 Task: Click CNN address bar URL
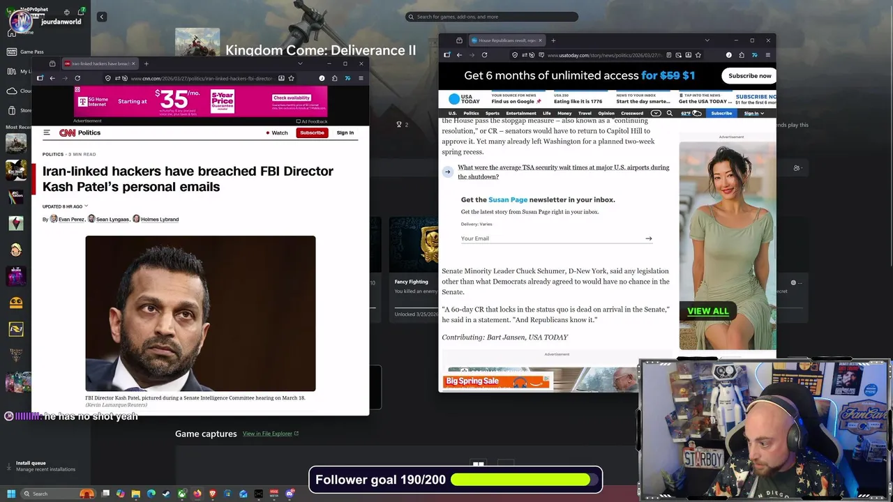click(x=202, y=78)
